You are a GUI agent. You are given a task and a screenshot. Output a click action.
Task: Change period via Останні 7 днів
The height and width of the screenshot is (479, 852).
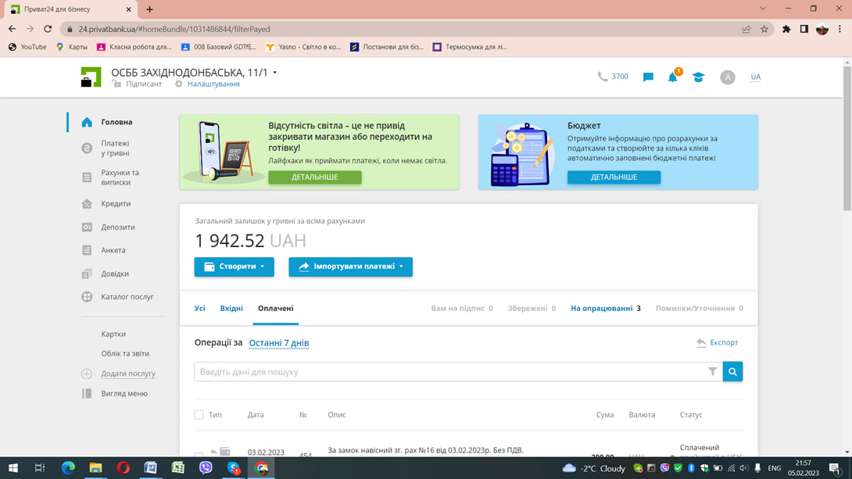(x=279, y=343)
